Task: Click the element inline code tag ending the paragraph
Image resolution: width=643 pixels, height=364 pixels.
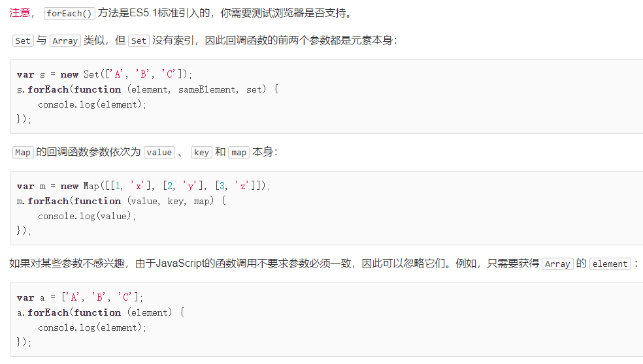Action: (x=610, y=264)
